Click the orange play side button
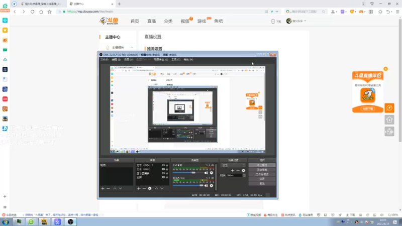Image resolution: width=402 pixels, height=226 pixels. click(389, 108)
